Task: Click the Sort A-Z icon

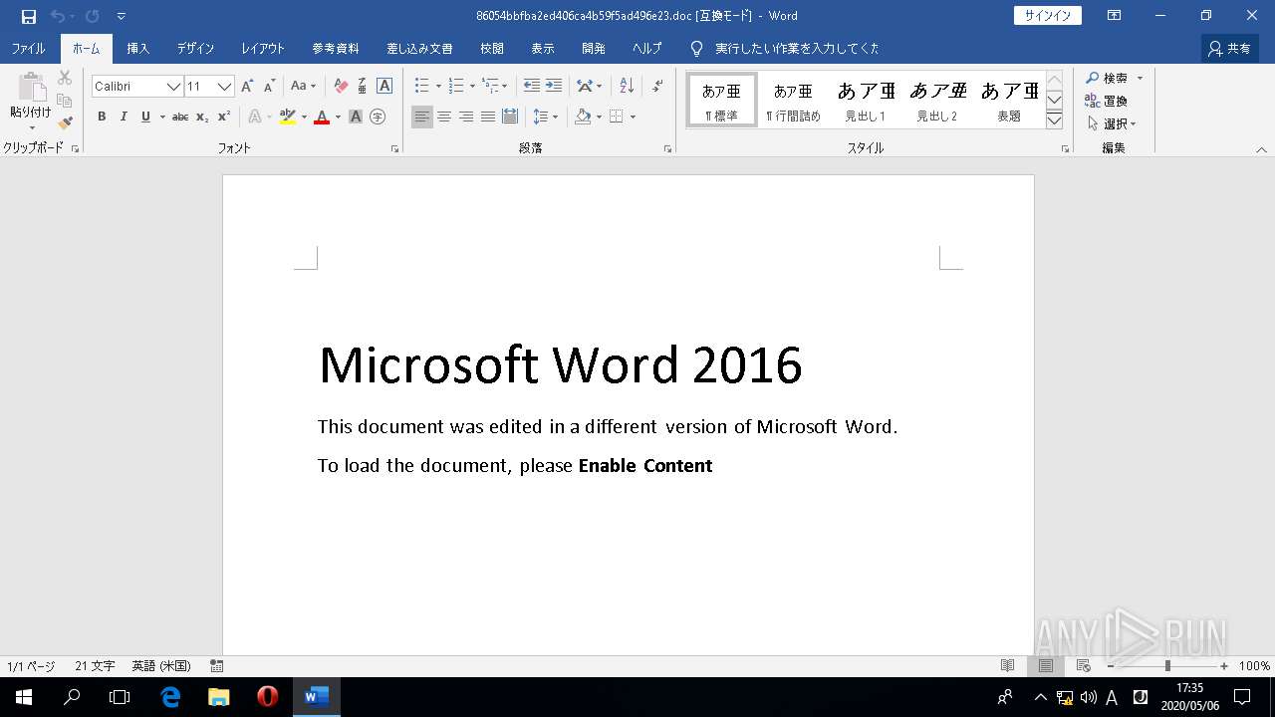Action: (627, 86)
